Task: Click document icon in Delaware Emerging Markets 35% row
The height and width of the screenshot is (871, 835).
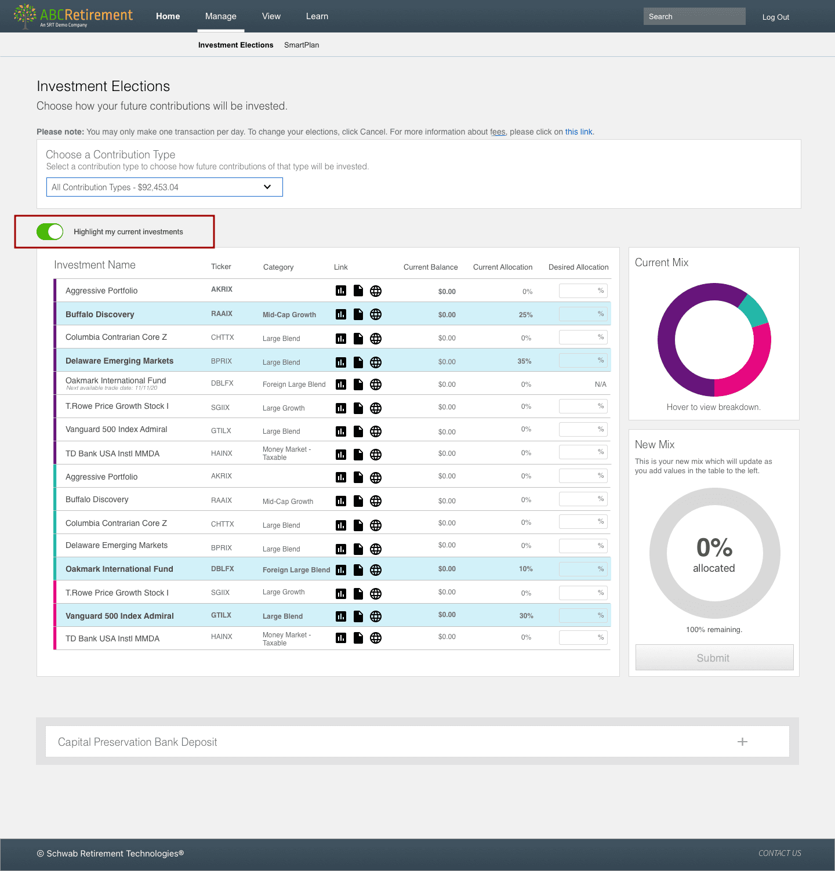Action: click(x=358, y=362)
